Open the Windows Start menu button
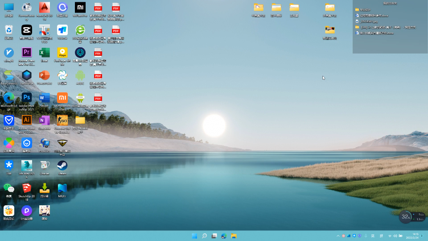428x241 pixels. pyautogui.click(x=194, y=236)
